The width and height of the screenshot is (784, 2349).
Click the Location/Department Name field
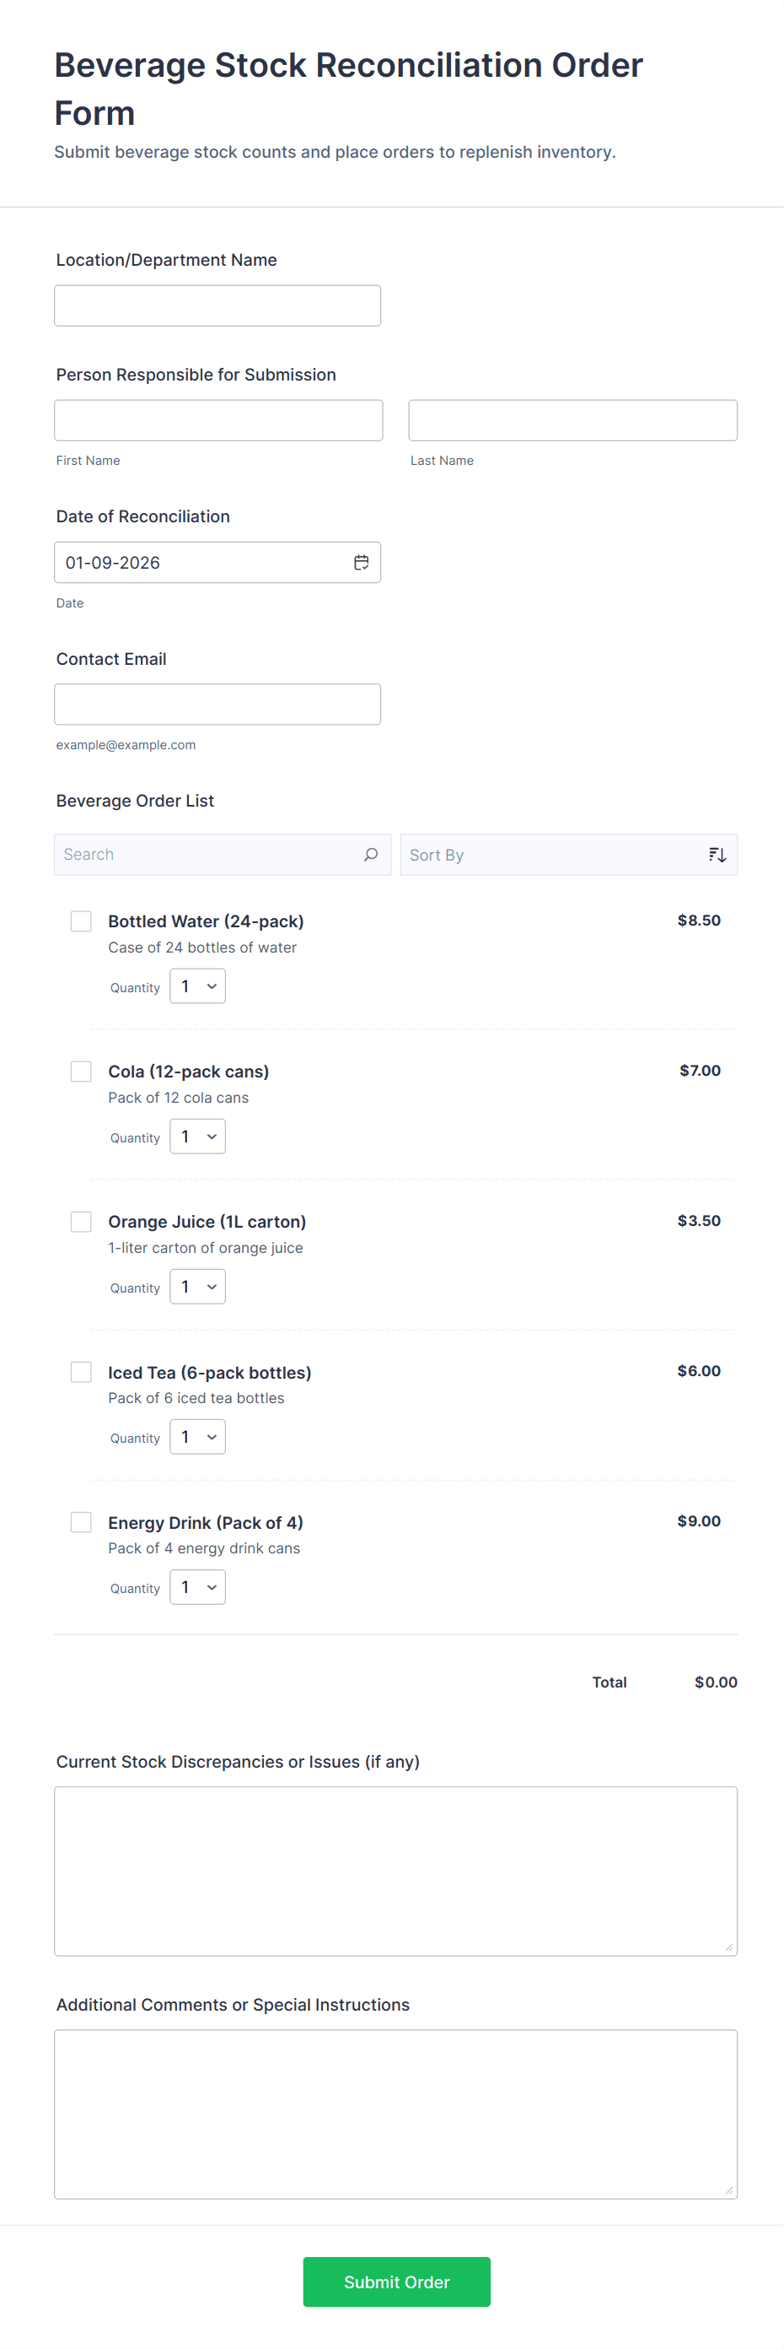tap(217, 305)
